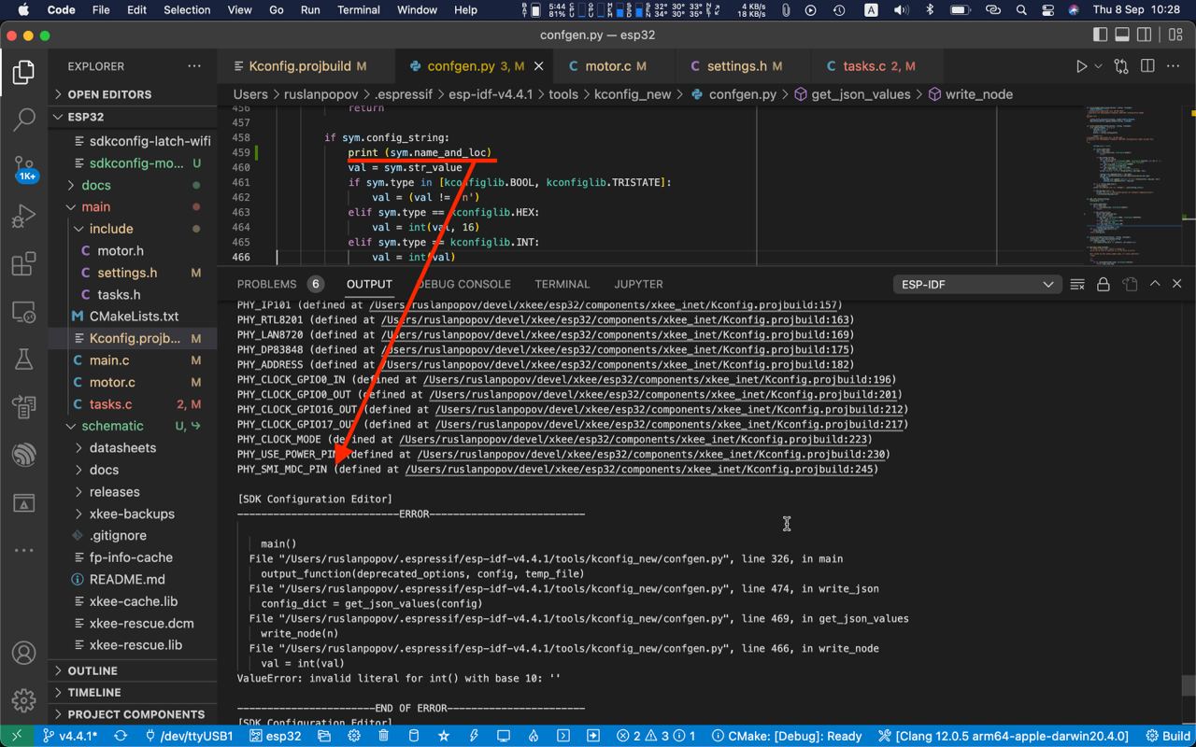This screenshot has height=747, width=1196.
Task: Switch to the TERMINAL panel tab
Action: point(562,284)
